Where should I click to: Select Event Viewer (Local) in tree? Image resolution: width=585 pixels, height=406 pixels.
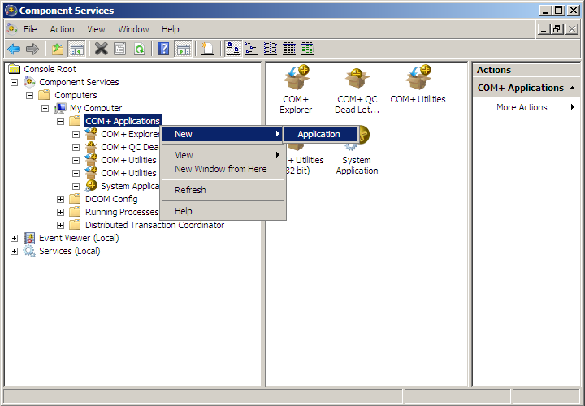[79, 238]
